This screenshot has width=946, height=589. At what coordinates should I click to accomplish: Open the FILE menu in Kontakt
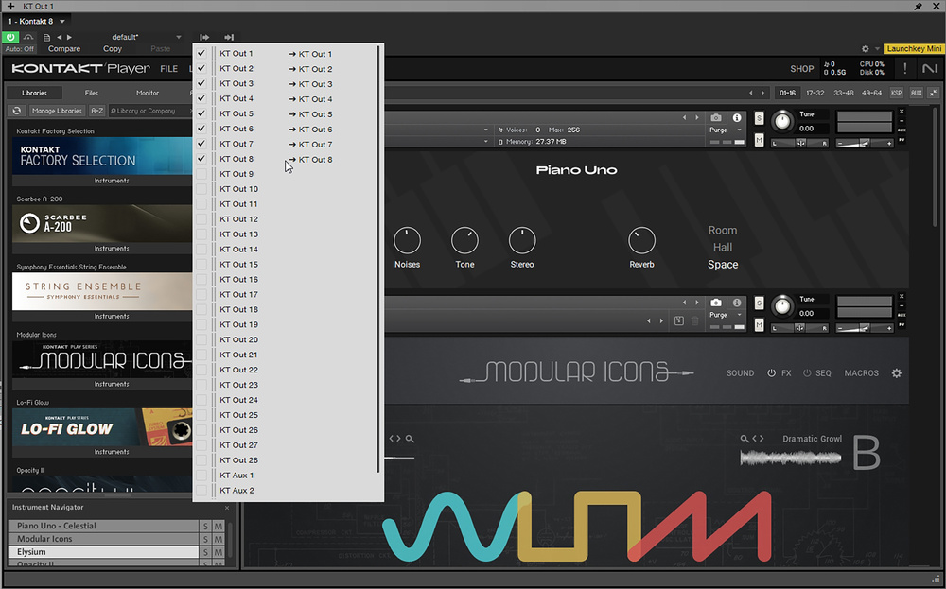pyautogui.click(x=168, y=69)
